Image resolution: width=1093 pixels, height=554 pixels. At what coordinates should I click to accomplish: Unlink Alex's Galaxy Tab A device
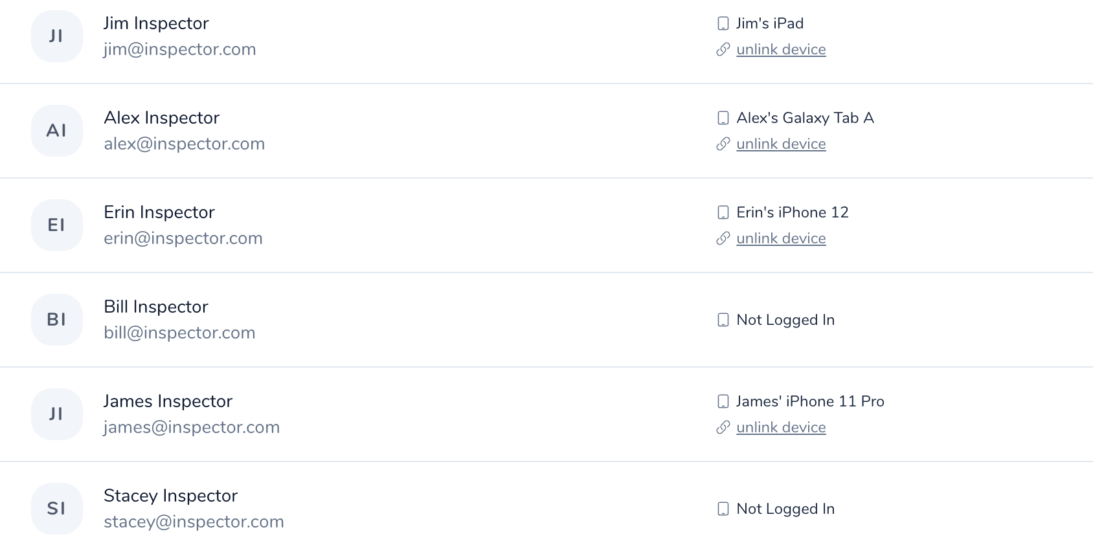point(781,144)
